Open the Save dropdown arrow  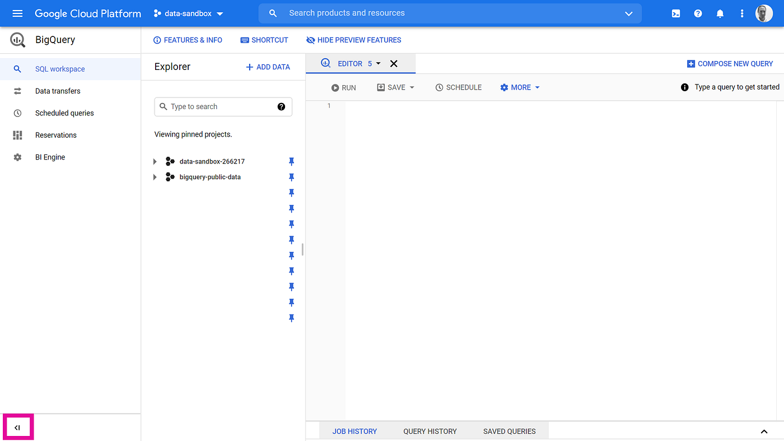click(412, 87)
